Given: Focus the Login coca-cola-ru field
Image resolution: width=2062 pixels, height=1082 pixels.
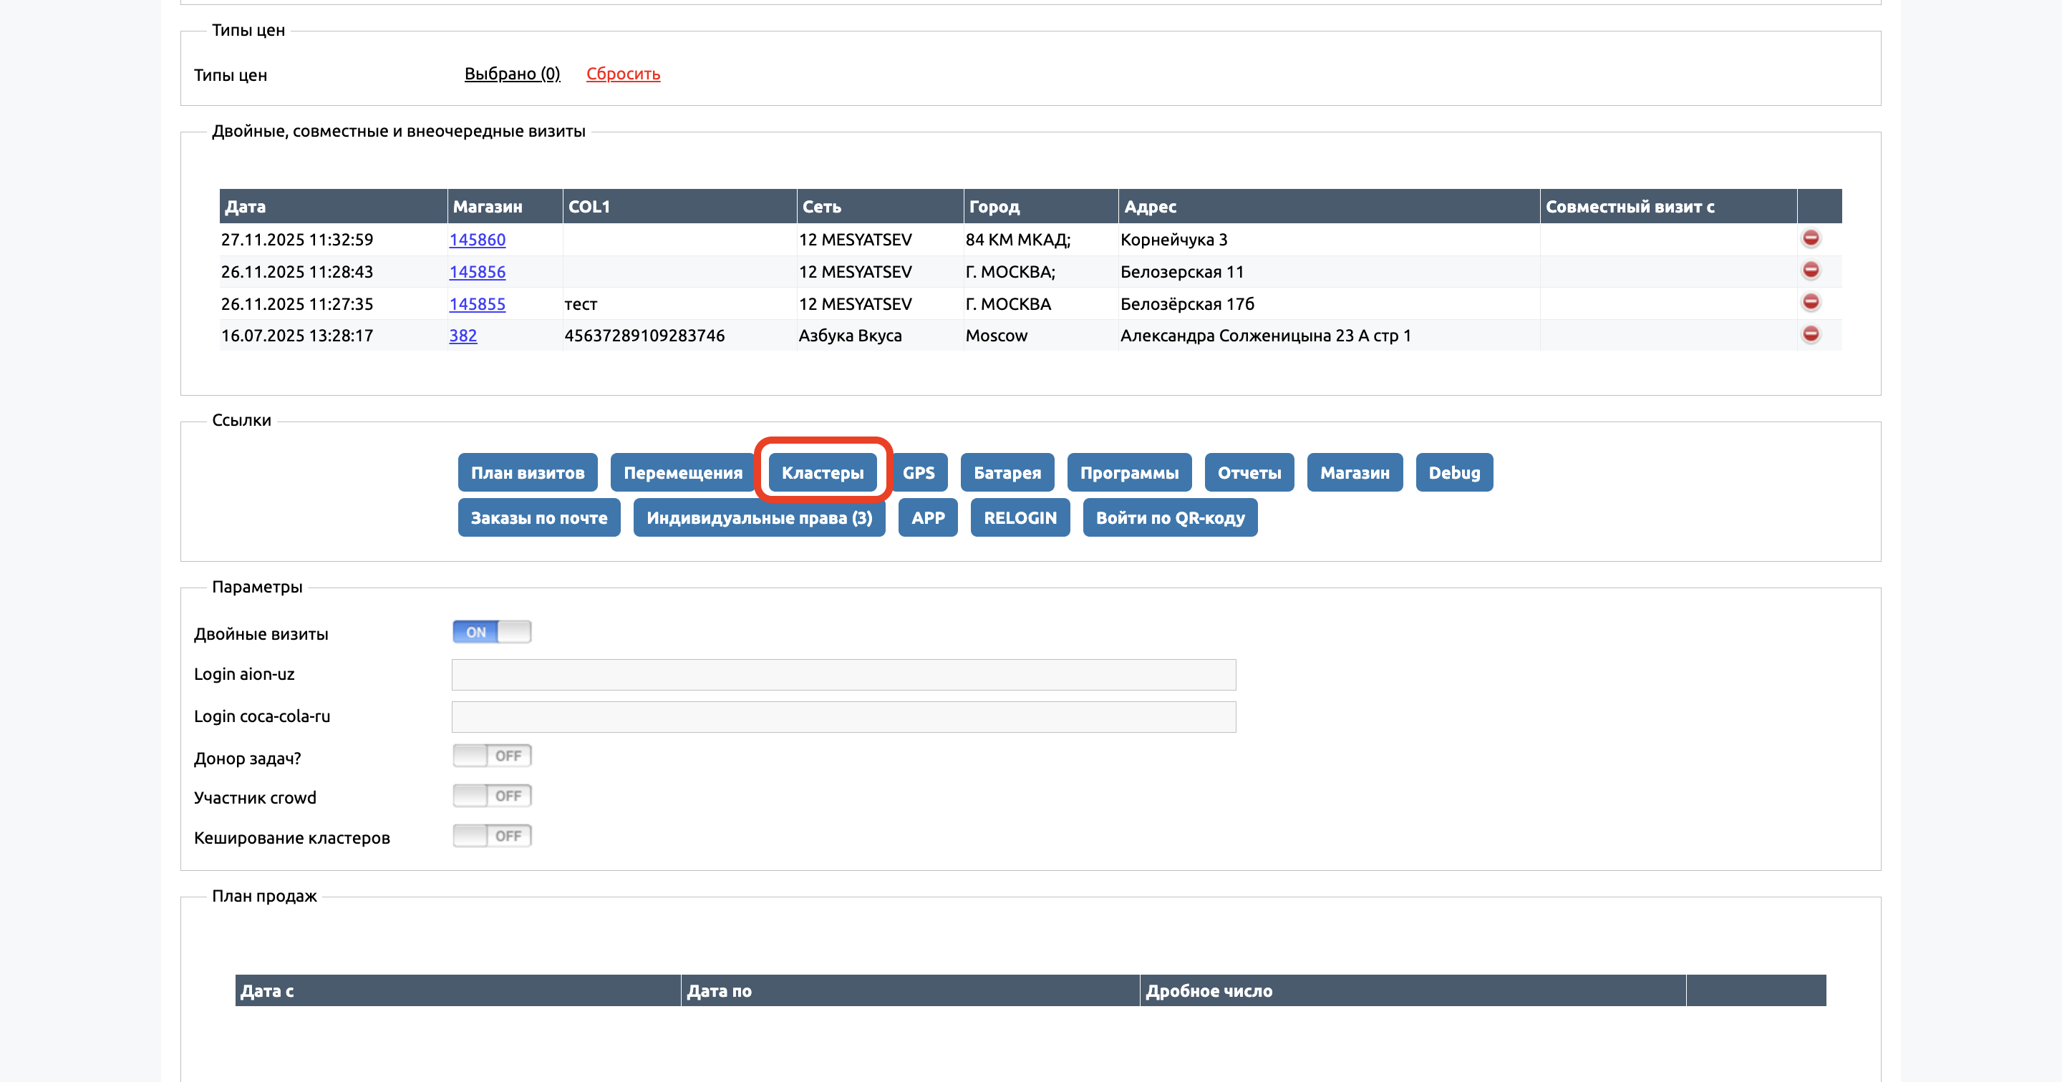Looking at the screenshot, I should (843, 717).
